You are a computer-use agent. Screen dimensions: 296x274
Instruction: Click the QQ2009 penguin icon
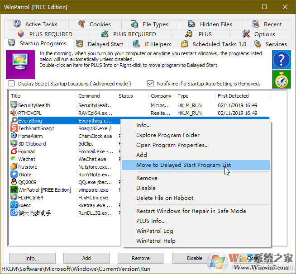[x=14, y=182]
